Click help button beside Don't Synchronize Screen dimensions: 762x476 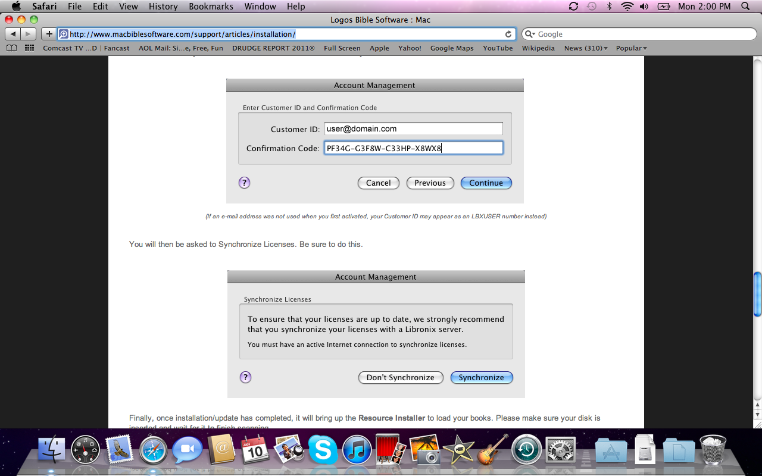pos(245,377)
